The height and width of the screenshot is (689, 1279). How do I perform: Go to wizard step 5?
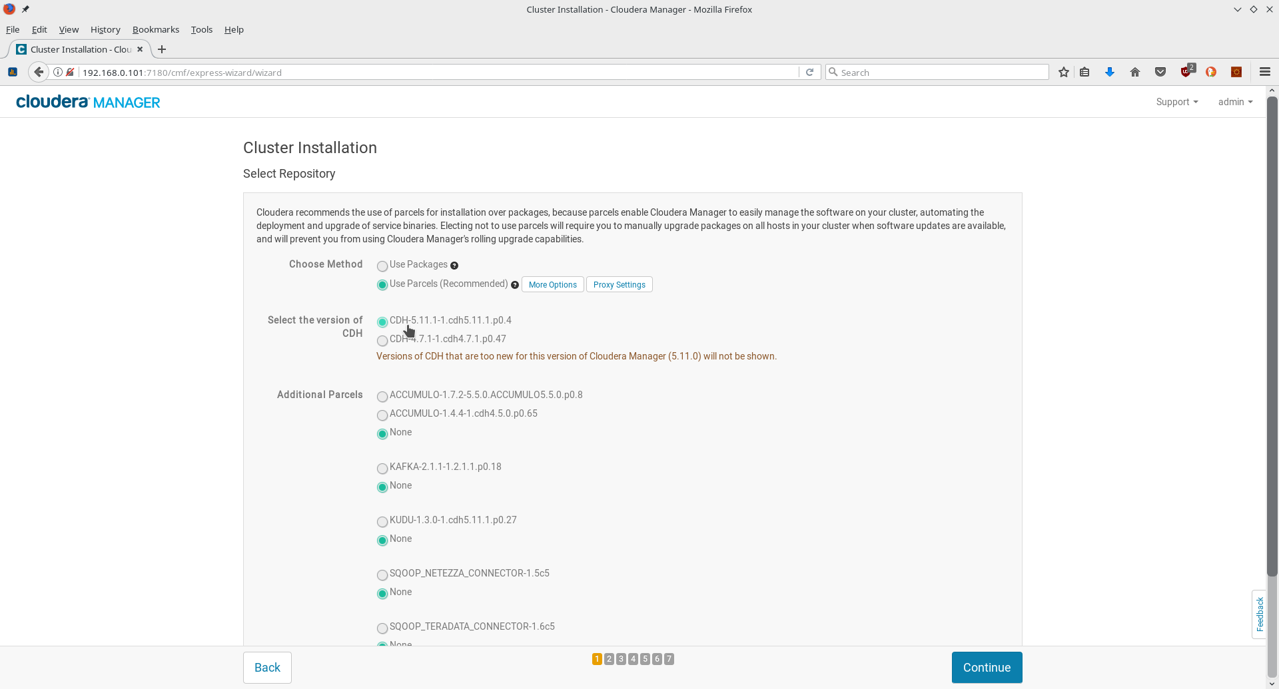(x=645, y=659)
